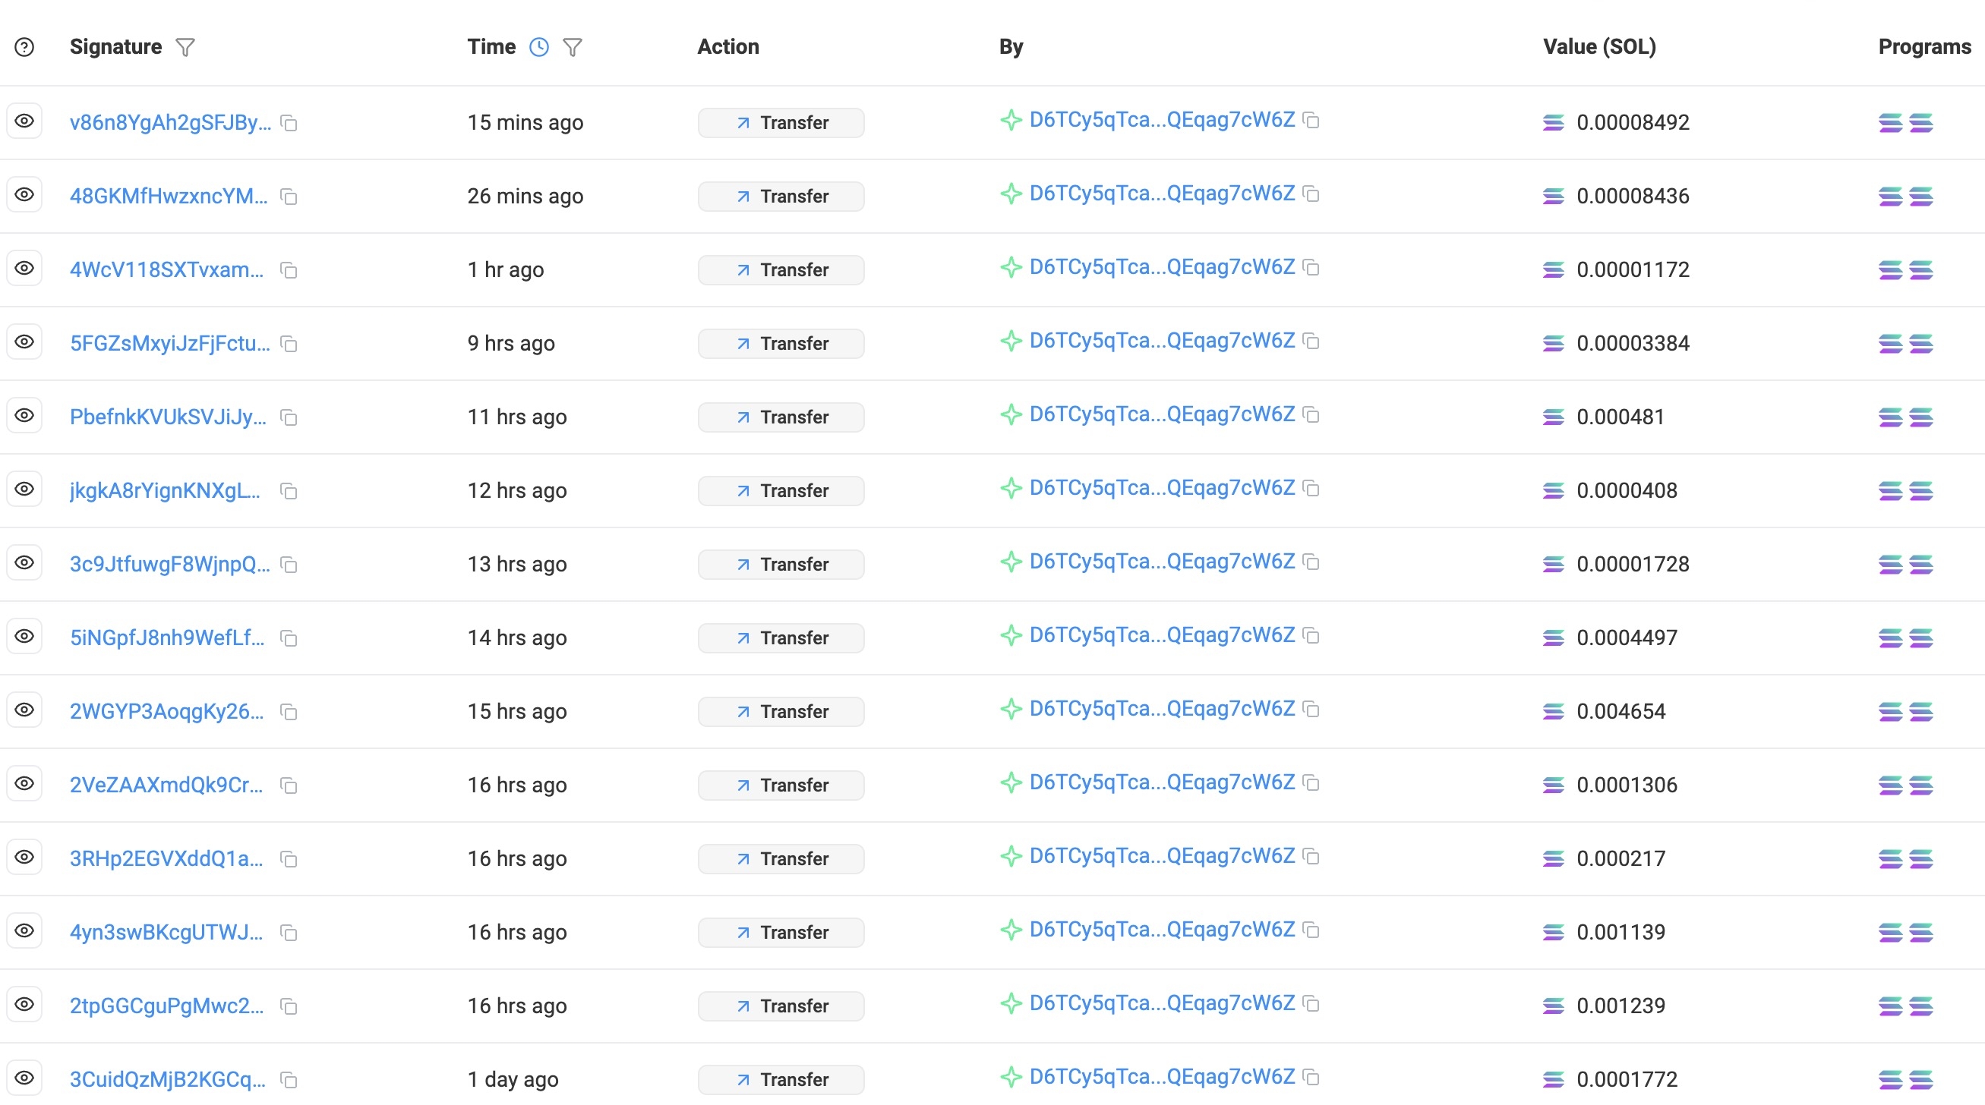This screenshot has height=1105, width=1985.
Task: Copy signature v86n8YgAh2gSFJBy
Action: 289,123
